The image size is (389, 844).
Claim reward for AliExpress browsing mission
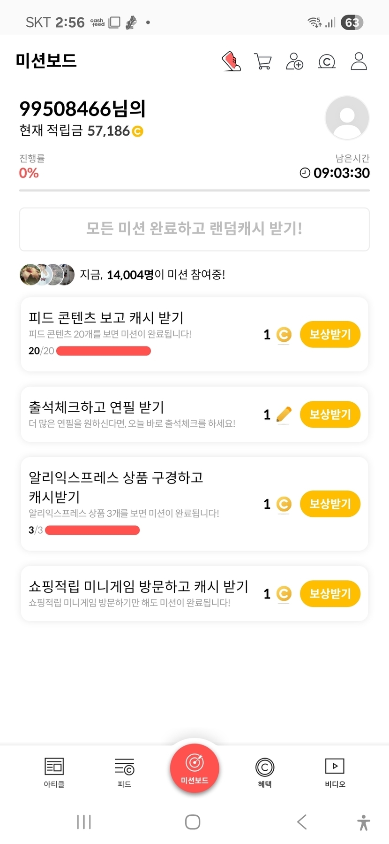coord(330,504)
